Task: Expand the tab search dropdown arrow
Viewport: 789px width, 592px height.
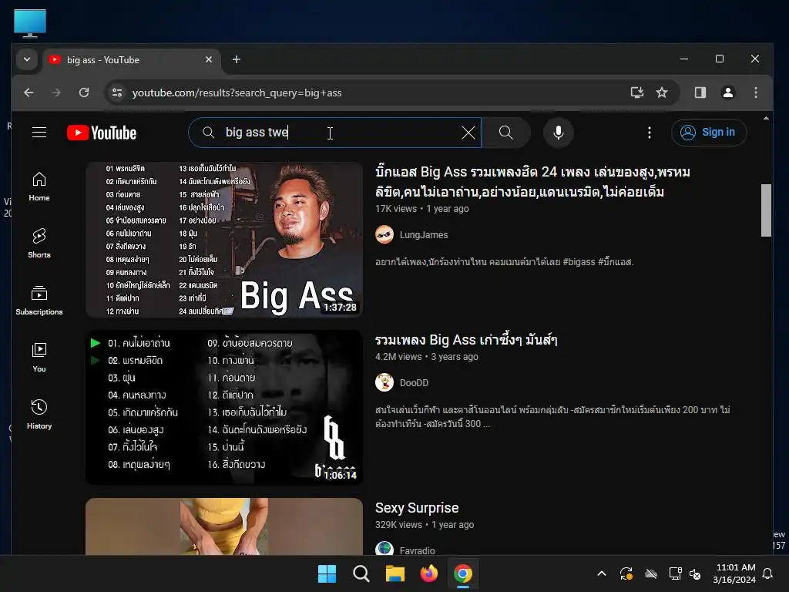Action: pos(27,59)
